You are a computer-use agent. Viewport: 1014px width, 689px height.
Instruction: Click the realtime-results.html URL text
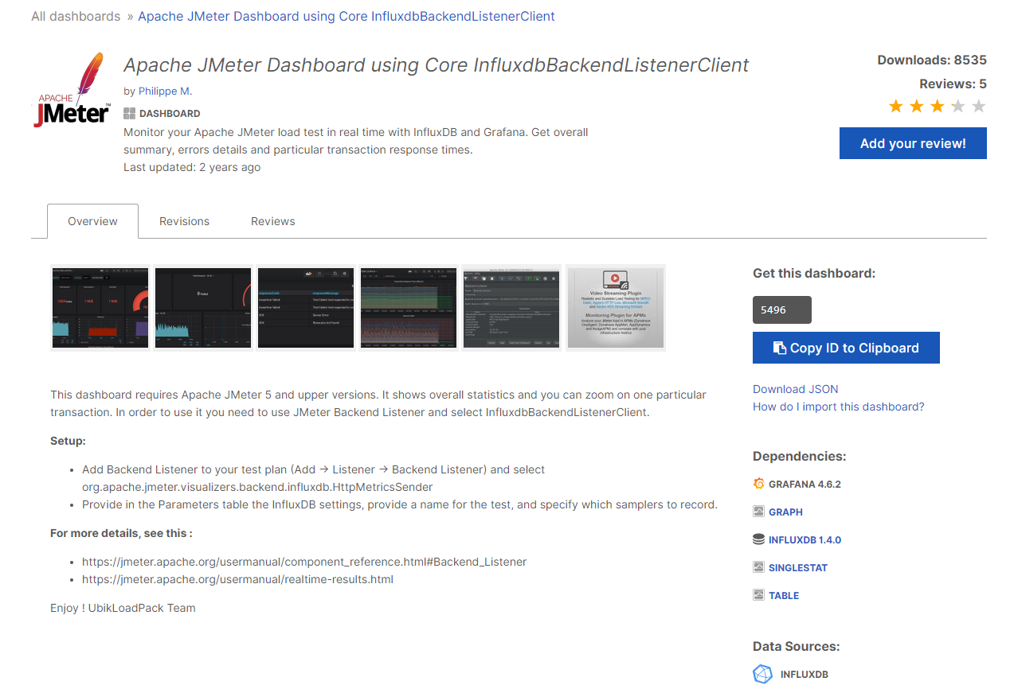click(237, 579)
